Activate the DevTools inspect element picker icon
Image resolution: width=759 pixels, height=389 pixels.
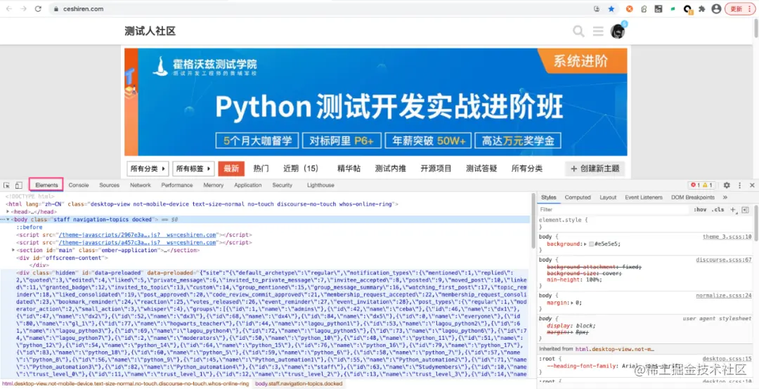[x=7, y=185]
